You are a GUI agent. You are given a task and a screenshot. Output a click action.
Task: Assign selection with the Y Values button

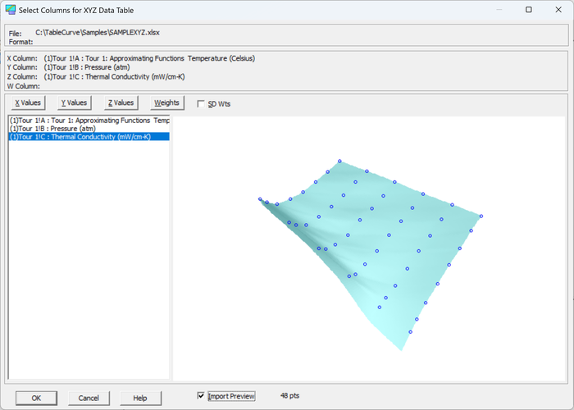(75, 102)
